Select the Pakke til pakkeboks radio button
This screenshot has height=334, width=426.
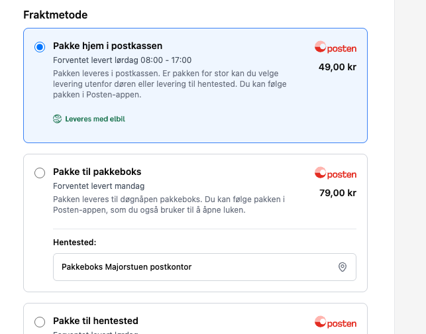click(40, 173)
